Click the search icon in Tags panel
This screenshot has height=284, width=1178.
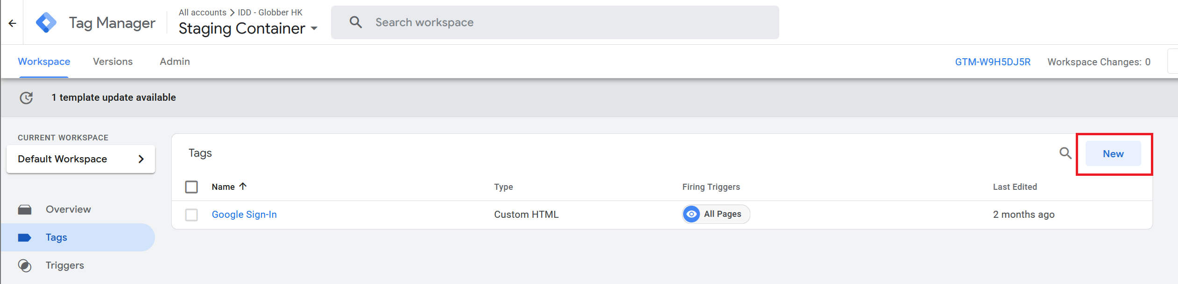tap(1065, 153)
